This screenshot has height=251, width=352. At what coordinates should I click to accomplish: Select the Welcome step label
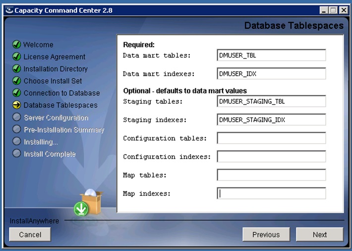pos(38,45)
